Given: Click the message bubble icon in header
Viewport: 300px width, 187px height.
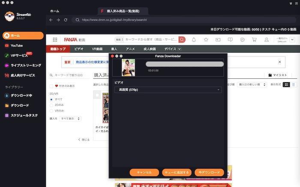Looking at the screenshot, I should (x=230, y=39).
